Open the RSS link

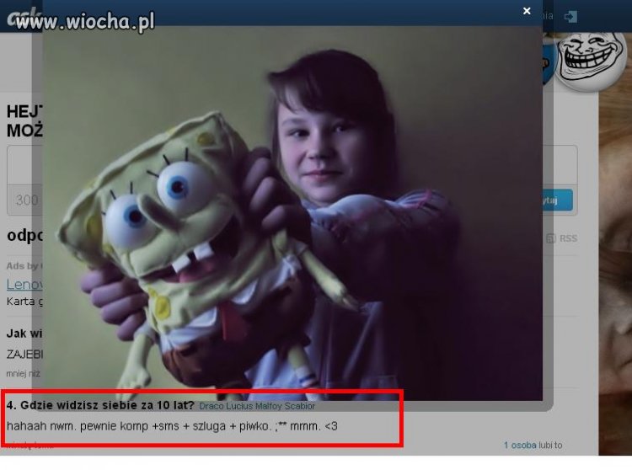tap(568, 238)
